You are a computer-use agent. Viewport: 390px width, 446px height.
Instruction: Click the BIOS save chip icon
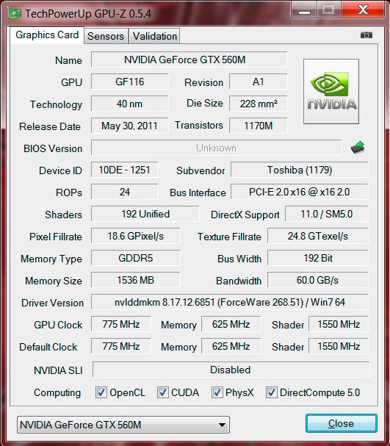(x=358, y=148)
